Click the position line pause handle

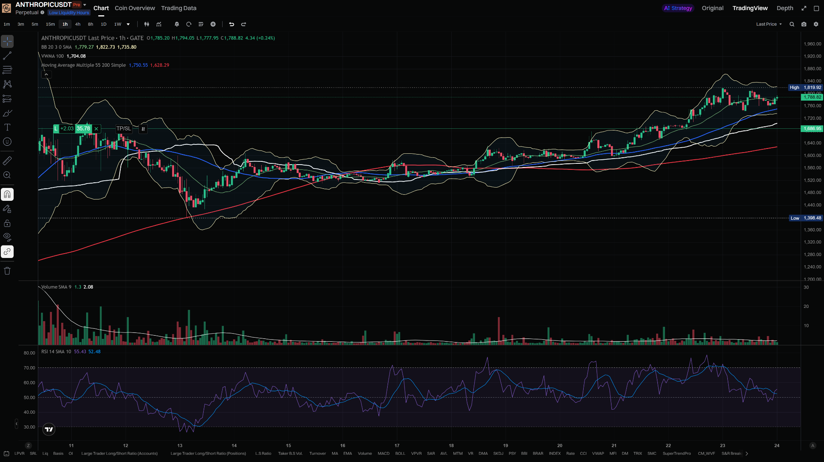143,129
